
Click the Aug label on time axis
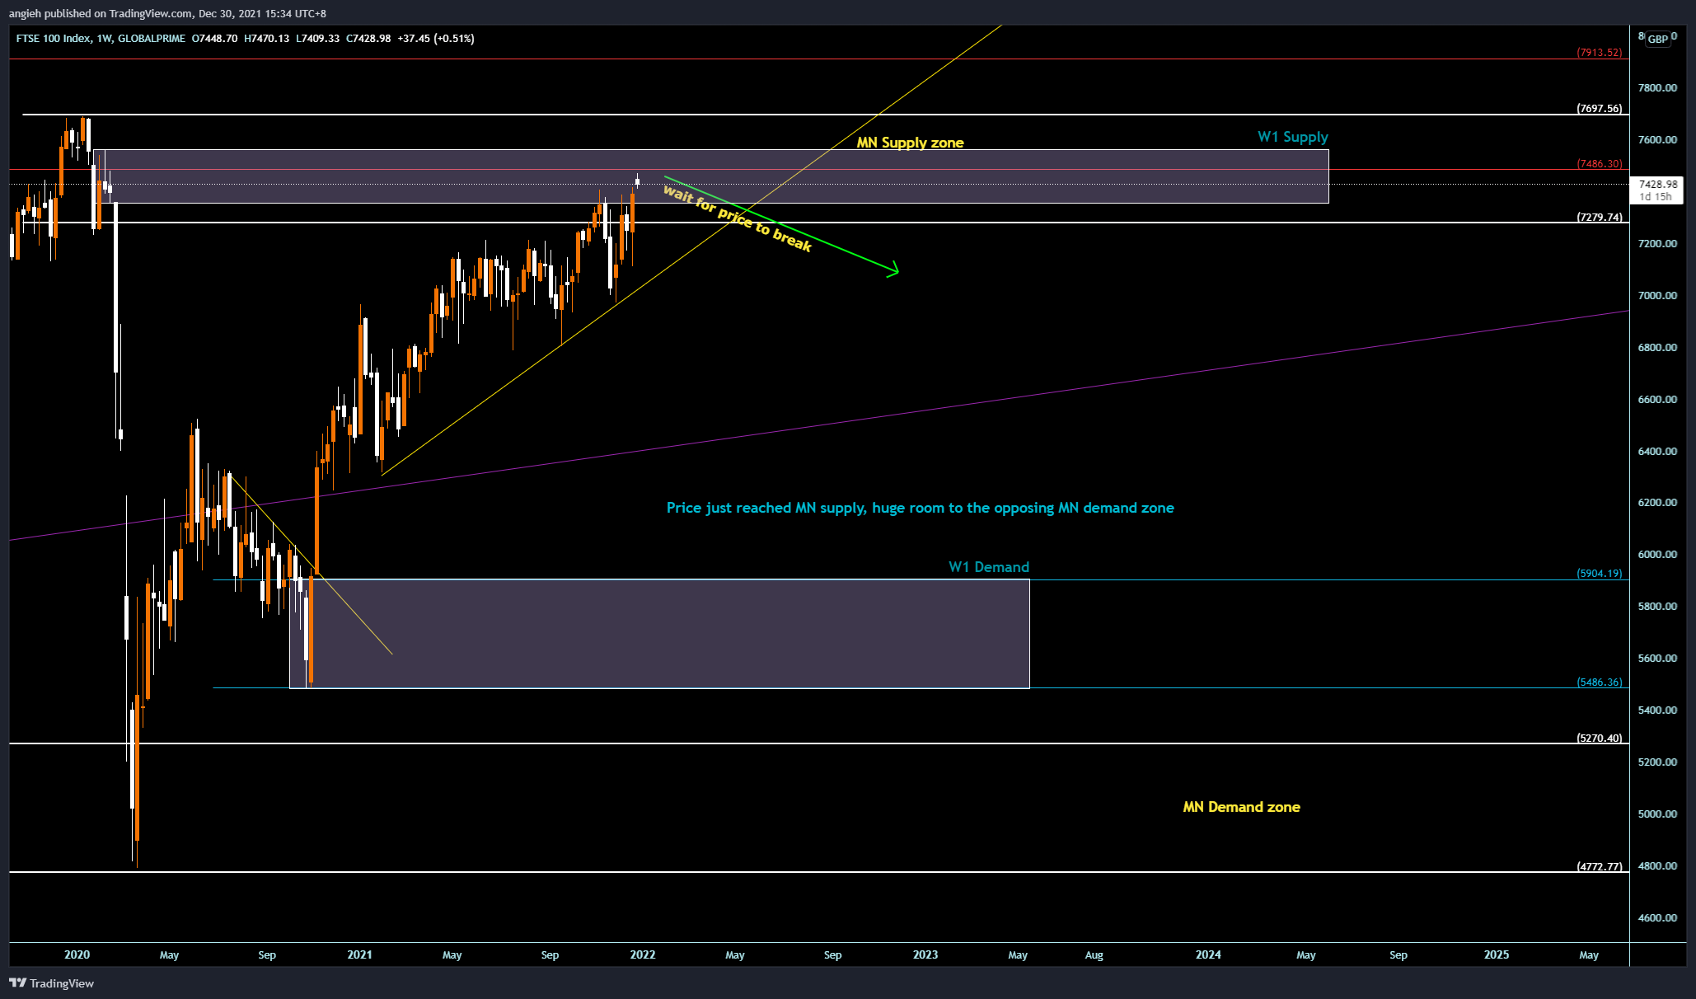pyautogui.click(x=1094, y=955)
